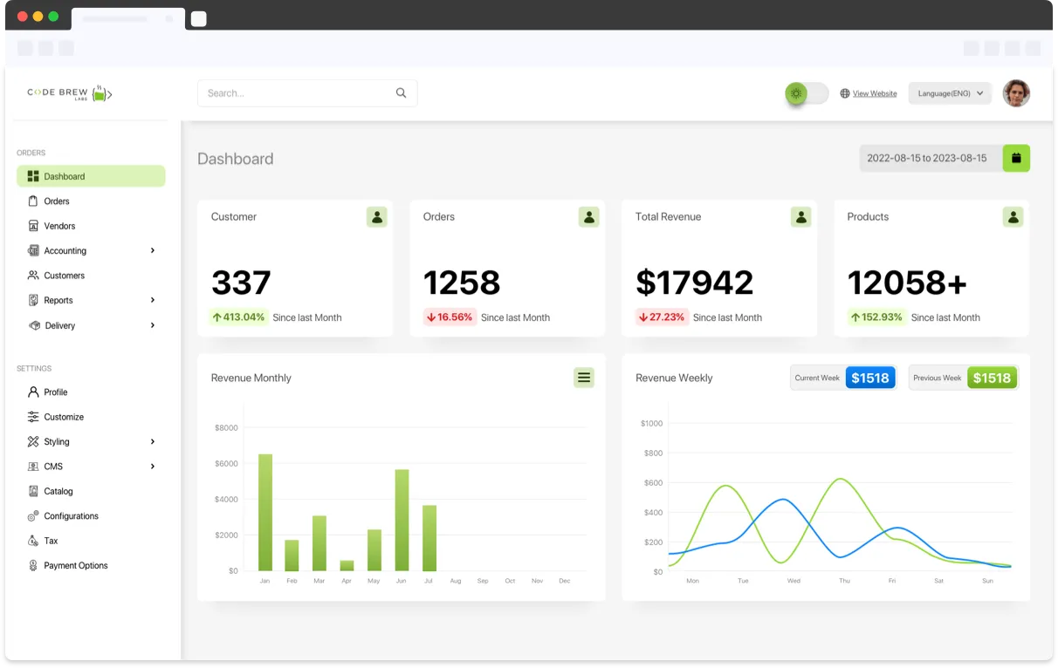Screen dimensions: 1058x668
Task: Toggle the light/dark theme switch
Action: click(807, 93)
